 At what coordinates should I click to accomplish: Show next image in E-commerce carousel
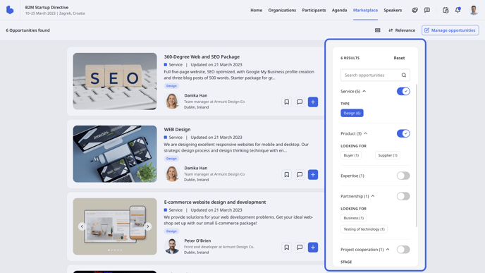click(x=148, y=226)
